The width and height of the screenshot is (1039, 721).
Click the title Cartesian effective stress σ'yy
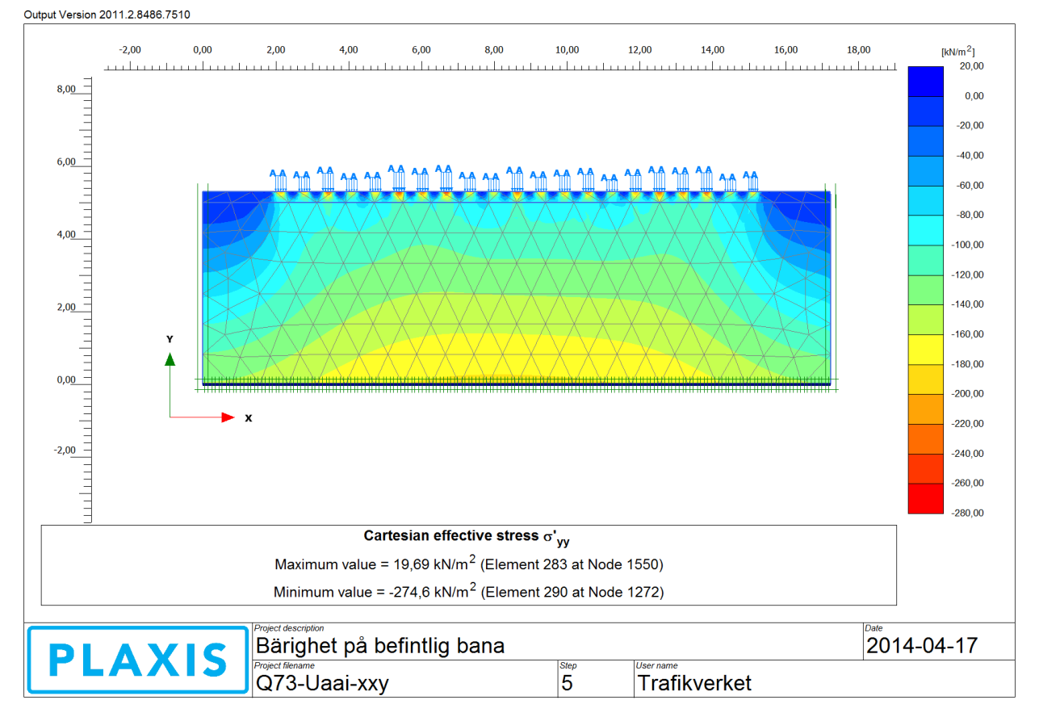click(x=467, y=537)
